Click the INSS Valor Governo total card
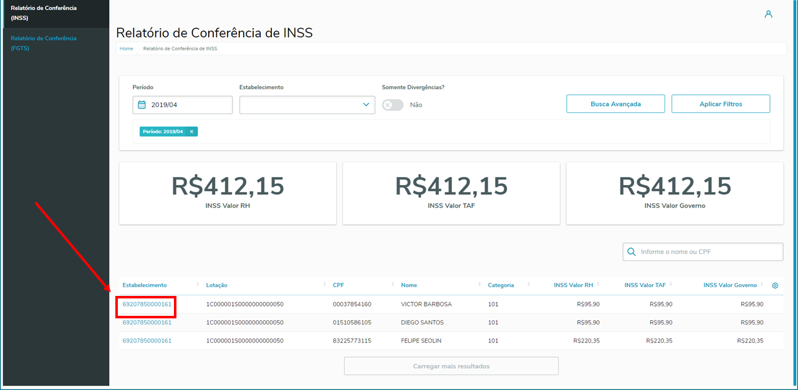This screenshot has height=390, width=798. pyautogui.click(x=675, y=193)
